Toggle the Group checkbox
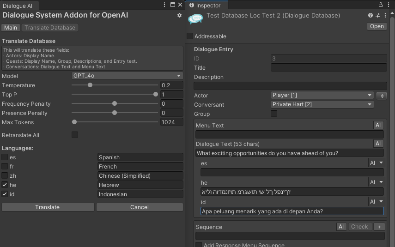 tap(274, 114)
